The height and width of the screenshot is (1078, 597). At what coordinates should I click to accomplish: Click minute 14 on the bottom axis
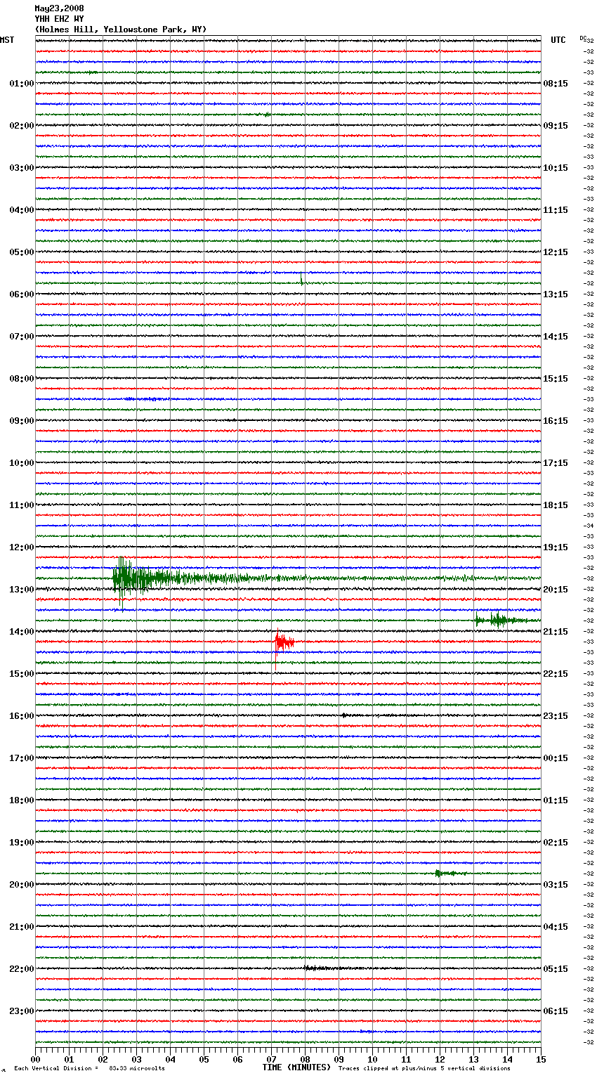pos(508,1060)
